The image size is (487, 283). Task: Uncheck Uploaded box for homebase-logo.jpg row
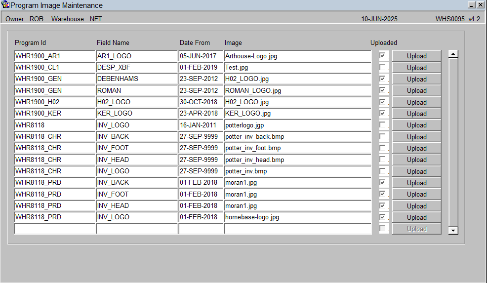[x=382, y=217]
